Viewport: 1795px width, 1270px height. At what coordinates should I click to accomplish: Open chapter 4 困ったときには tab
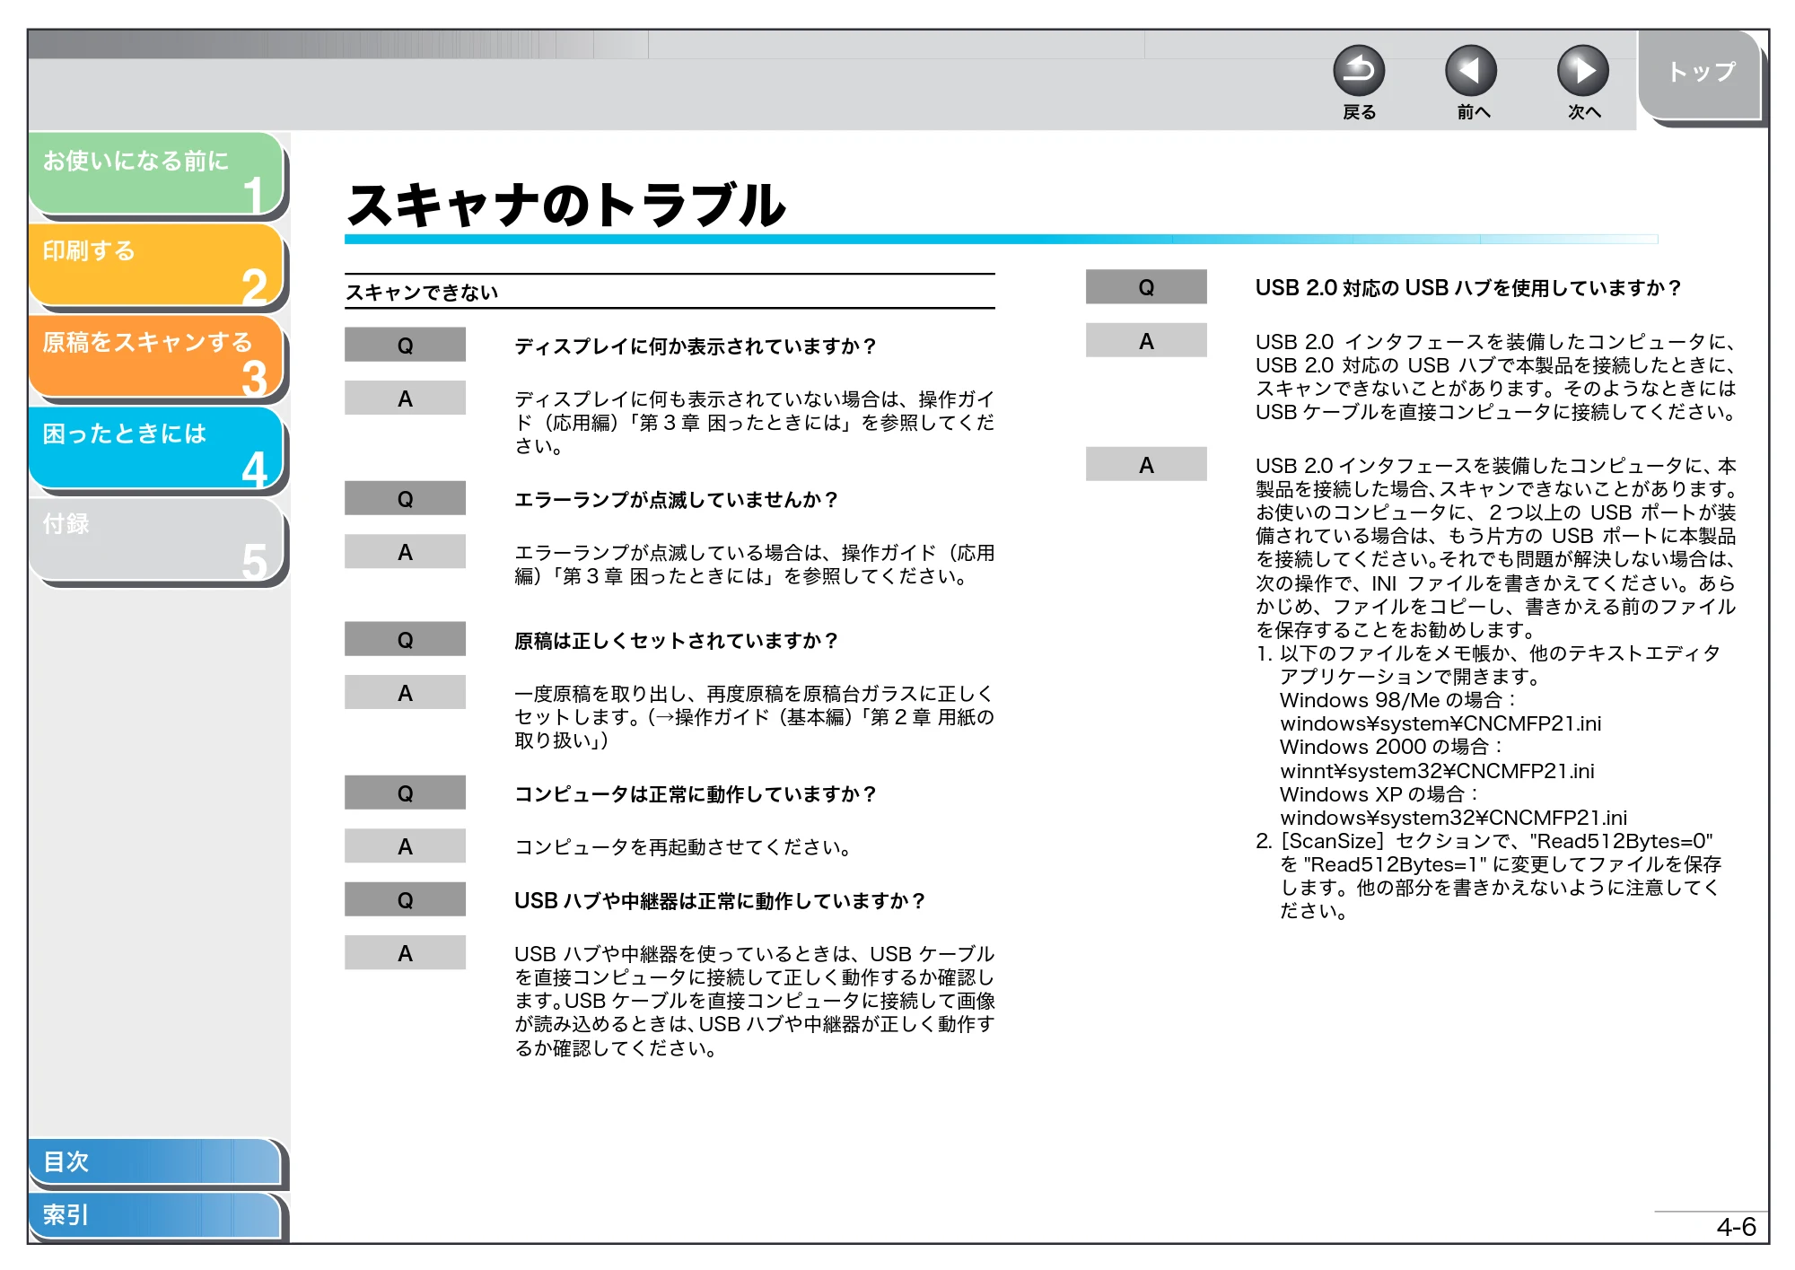[x=156, y=448]
